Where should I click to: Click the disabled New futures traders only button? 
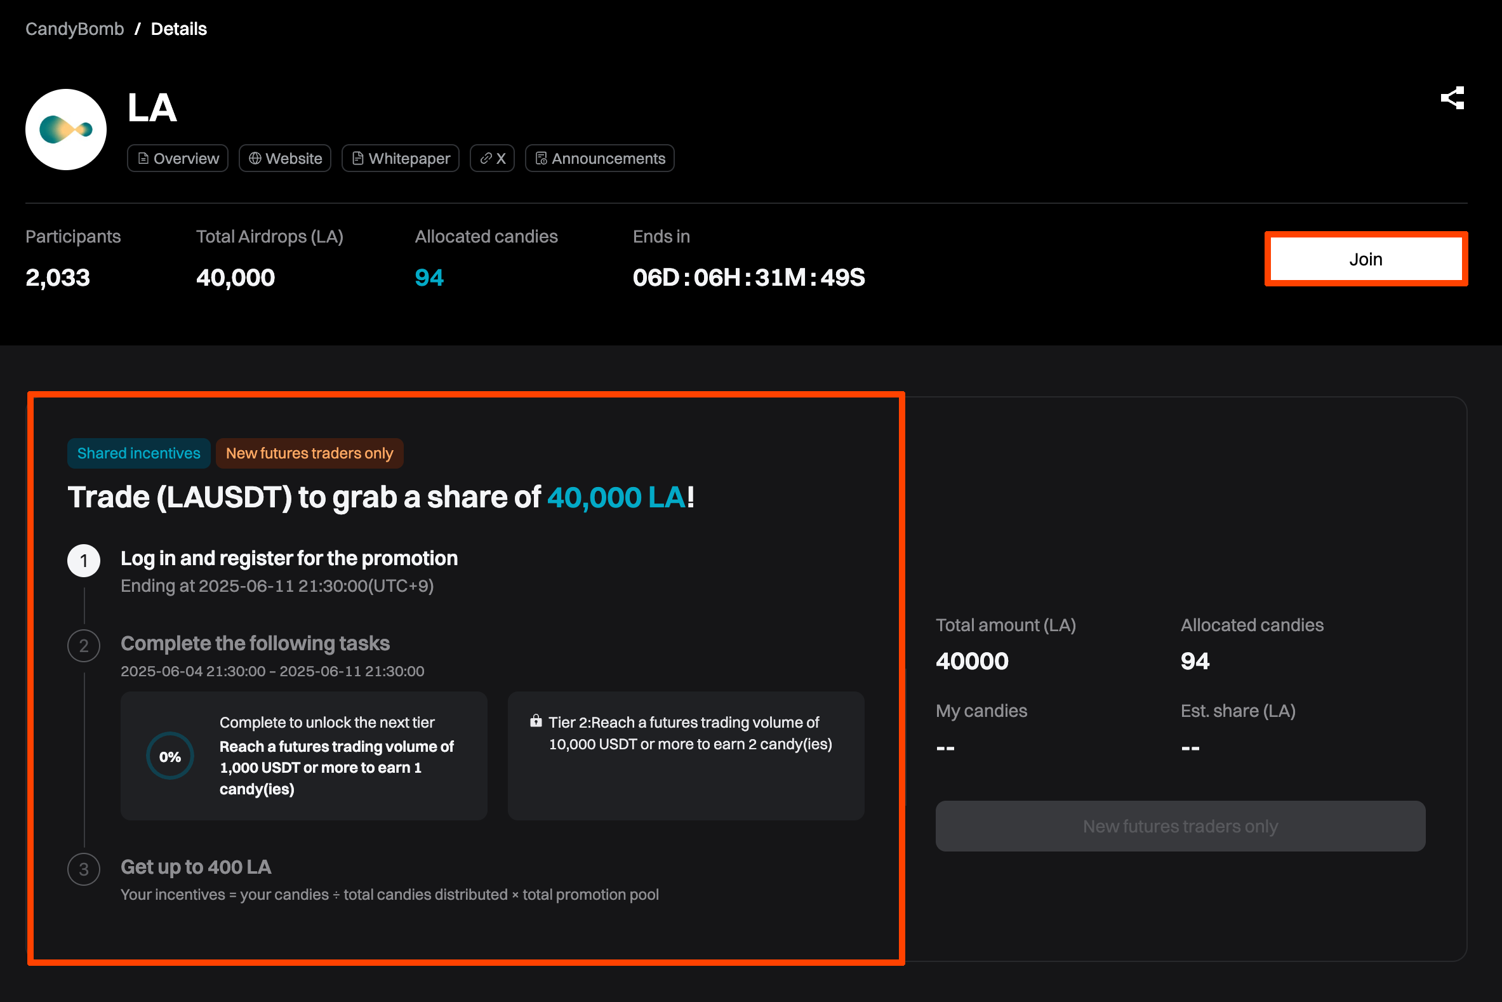pos(1180,825)
